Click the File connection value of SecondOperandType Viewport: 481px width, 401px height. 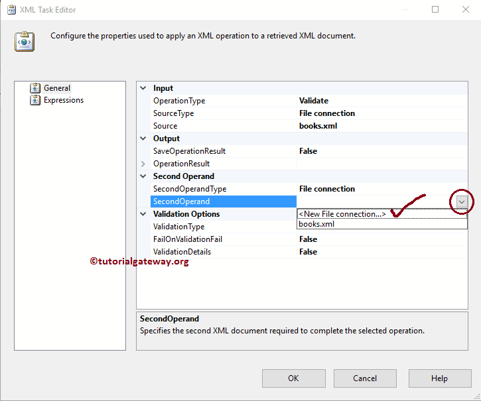point(327,189)
